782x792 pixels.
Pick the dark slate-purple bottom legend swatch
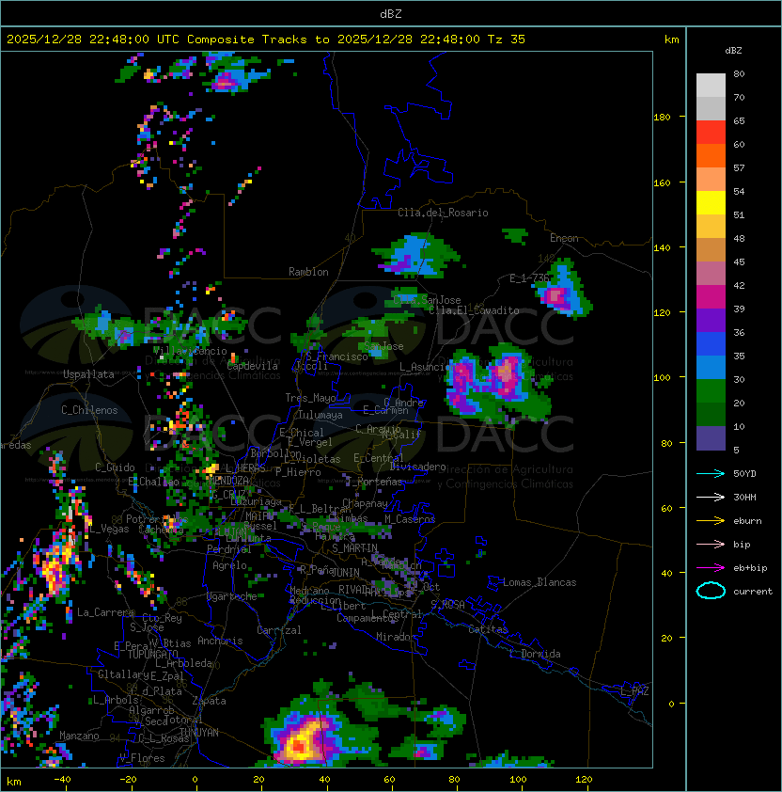coord(711,438)
